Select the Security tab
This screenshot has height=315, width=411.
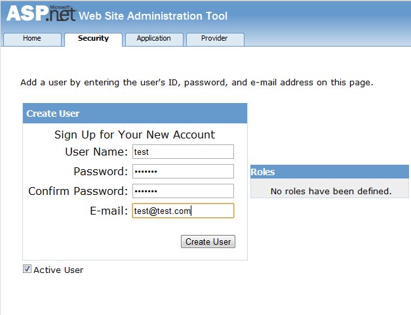point(93,39)
